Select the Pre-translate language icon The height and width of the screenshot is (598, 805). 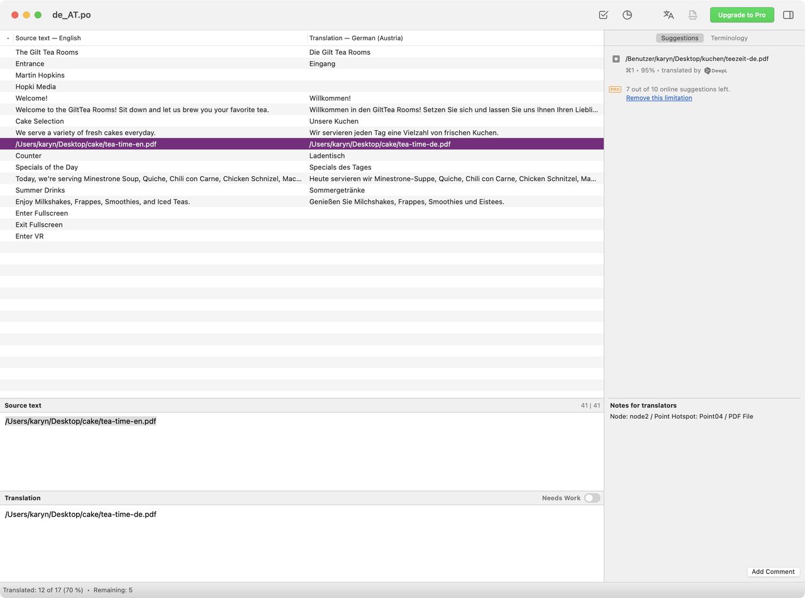[668, 14]
